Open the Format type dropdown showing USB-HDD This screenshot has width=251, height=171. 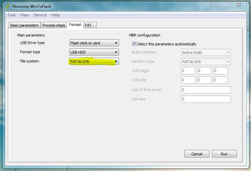[x=94, y=52]
